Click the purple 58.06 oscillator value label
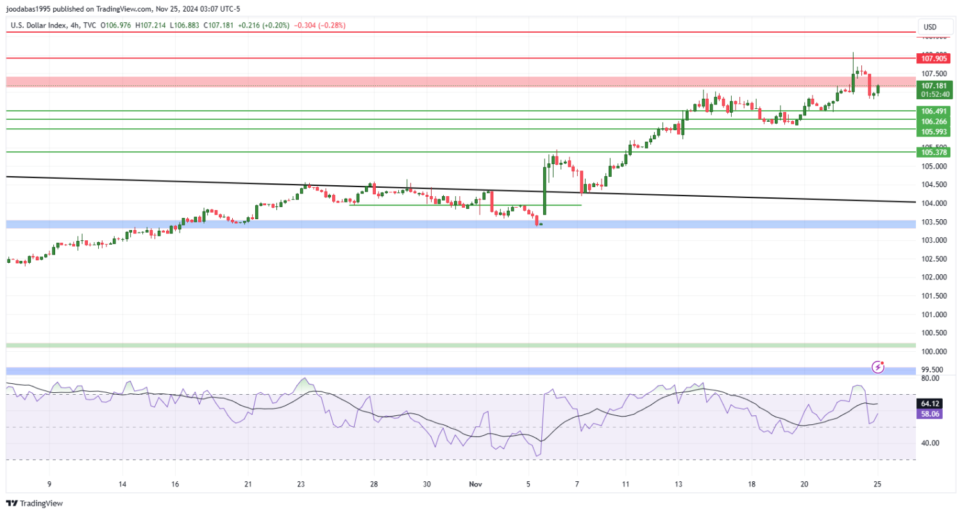 (930, 414)
